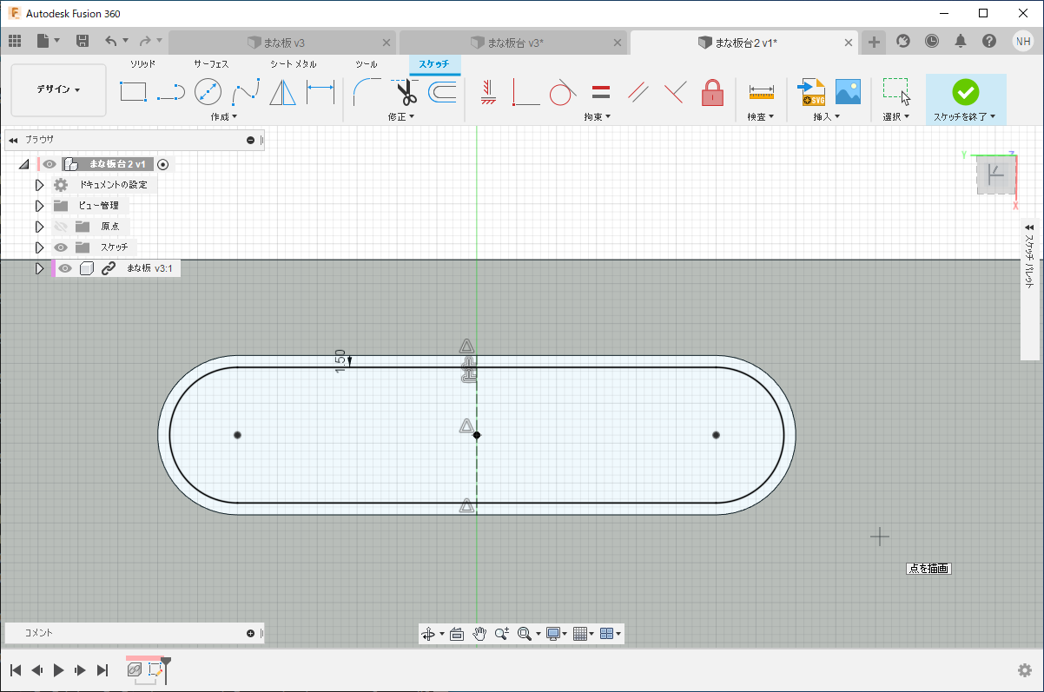Open the 作成 dropdown menu
This screenshot has height=692, width=1044.
(223, 116)
